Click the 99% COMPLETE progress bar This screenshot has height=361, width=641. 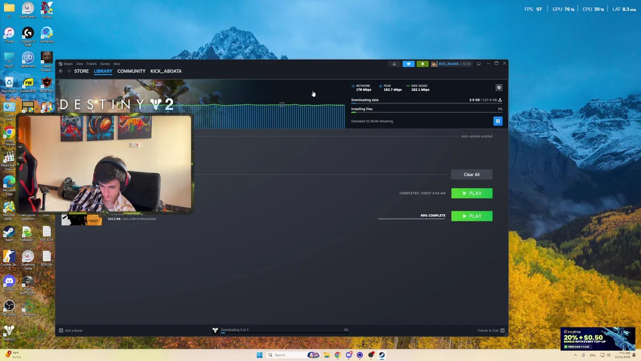click(411, 219)
